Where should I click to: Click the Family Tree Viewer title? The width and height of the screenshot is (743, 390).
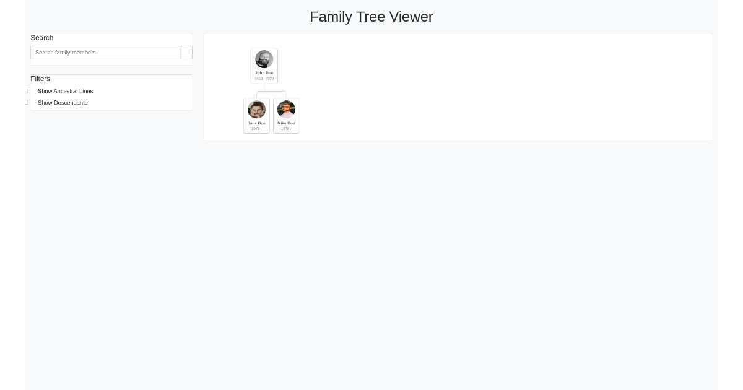tap(371, 17)
